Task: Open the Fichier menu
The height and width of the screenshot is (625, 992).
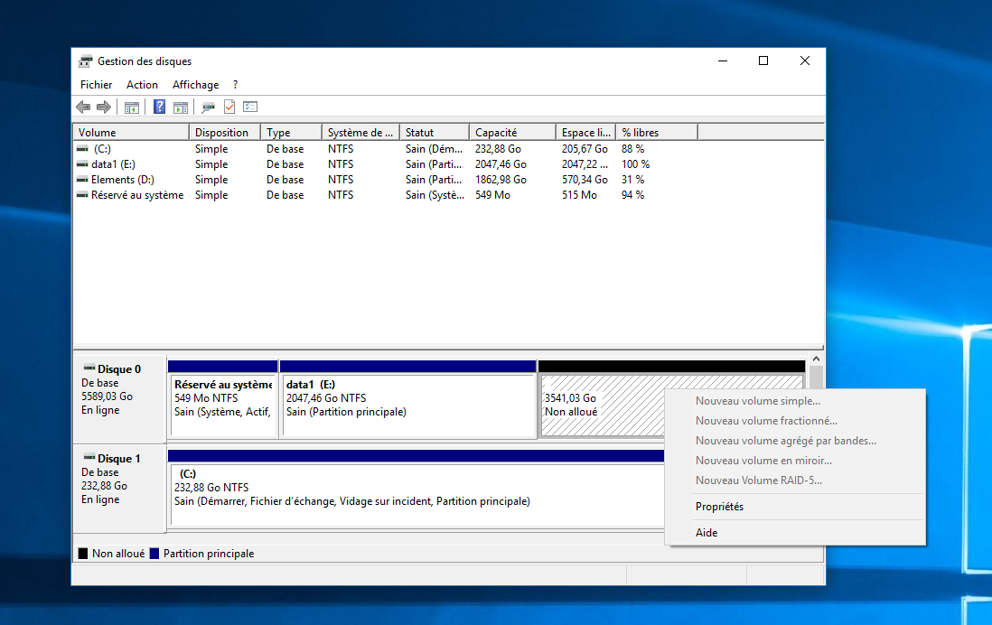Action: (x=96, y=85)
